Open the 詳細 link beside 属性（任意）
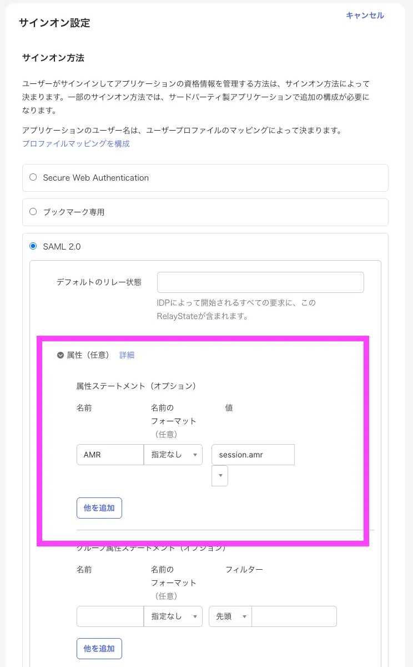Viewport: 413px width, 667px height. click(127, 355)
